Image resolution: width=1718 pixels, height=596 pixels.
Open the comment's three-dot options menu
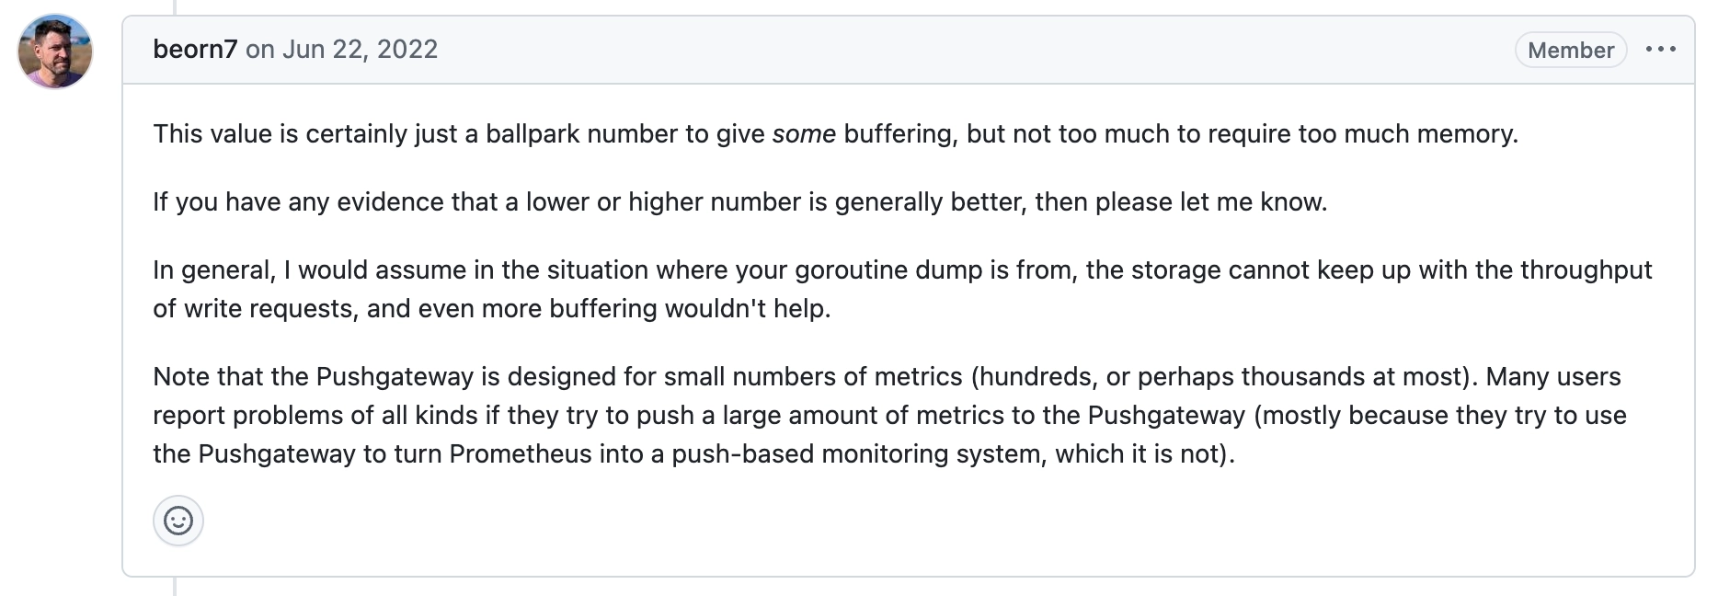(x=1660, y=49)
